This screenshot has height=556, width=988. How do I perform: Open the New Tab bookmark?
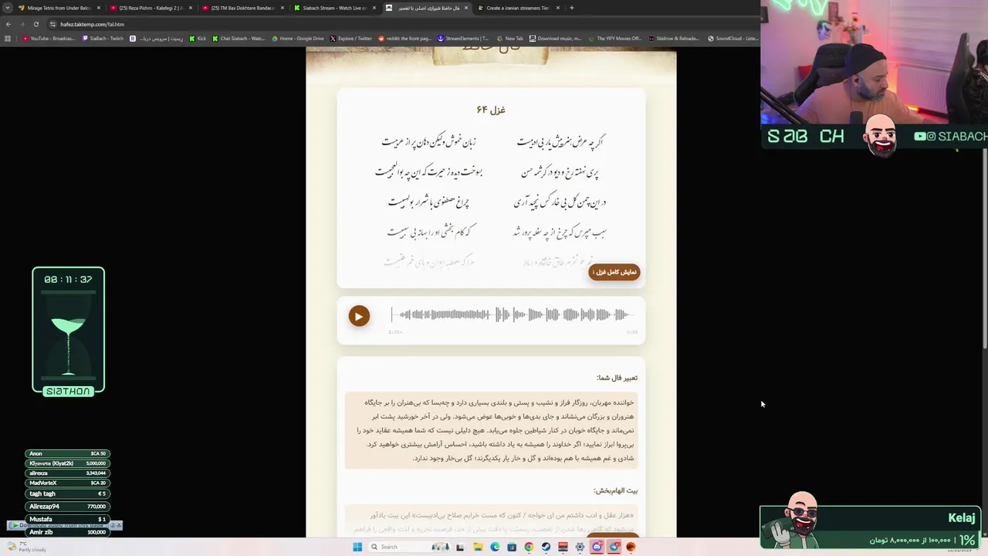tap(510, 39)
